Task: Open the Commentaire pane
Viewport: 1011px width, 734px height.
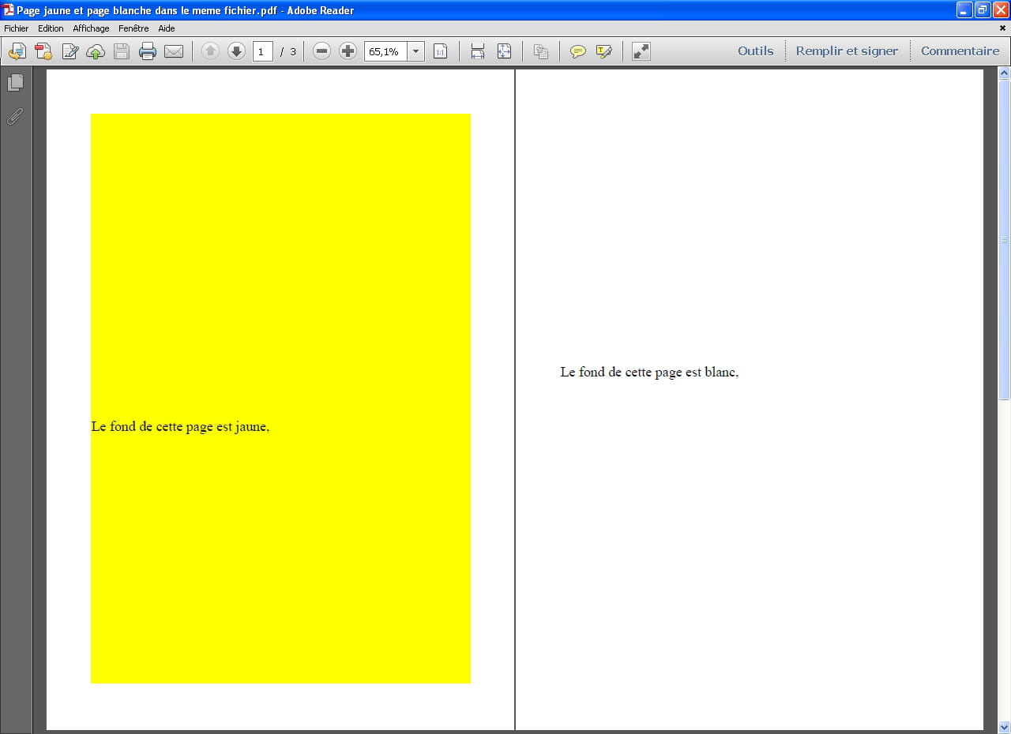Action: click(x=960, y=51)
